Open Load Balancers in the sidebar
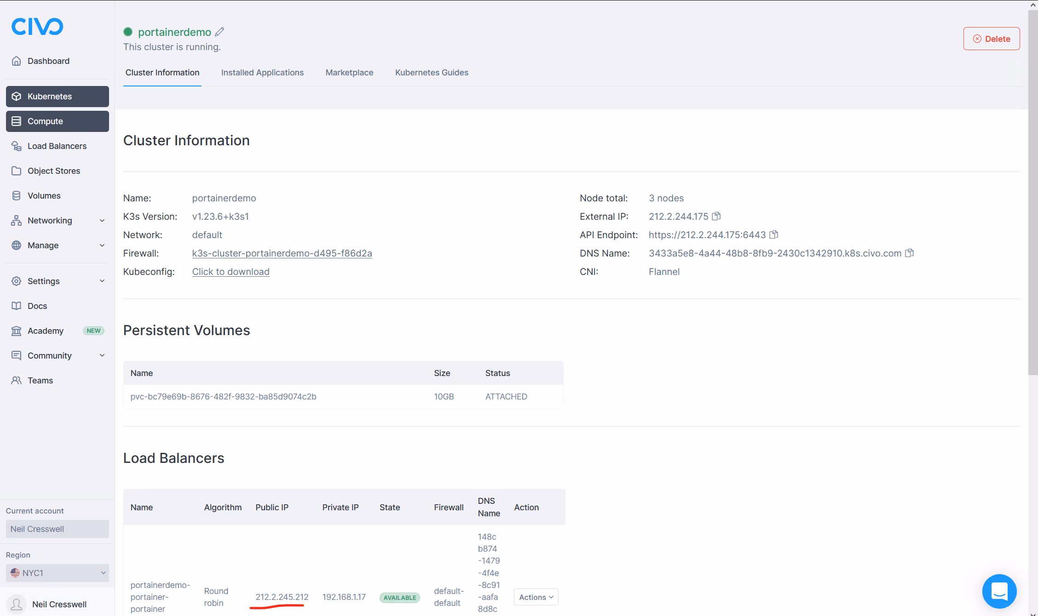Image resolution: width=1038 pixels, height=616 pixels. coord(58,146)
